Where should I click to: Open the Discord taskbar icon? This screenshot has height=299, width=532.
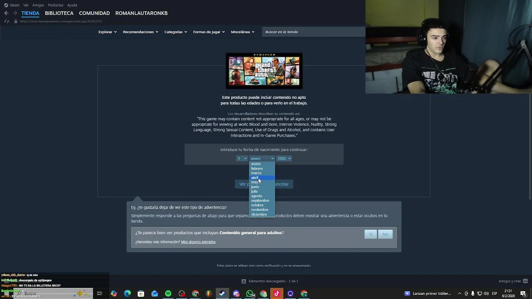236,294
